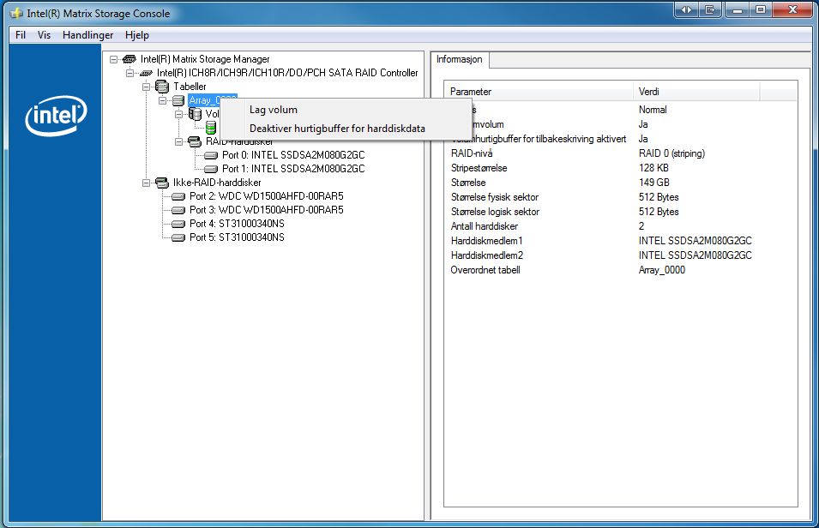Click the SATA RAID Controller chip icon
The width and height of the screenshot is (819, 528).
coord(146,73)
